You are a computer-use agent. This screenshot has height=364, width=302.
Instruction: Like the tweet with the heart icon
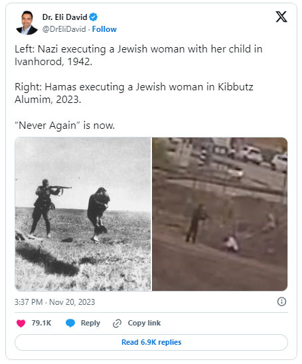pyautogui.click(x=21, y=323)
